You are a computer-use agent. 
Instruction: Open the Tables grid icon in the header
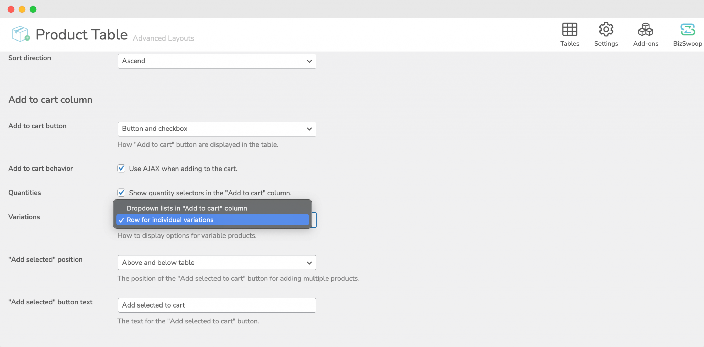(569, 30)
